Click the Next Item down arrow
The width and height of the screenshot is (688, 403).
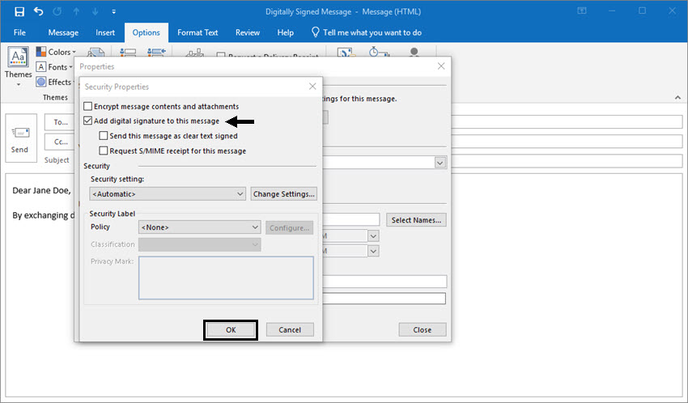point(96,11)
